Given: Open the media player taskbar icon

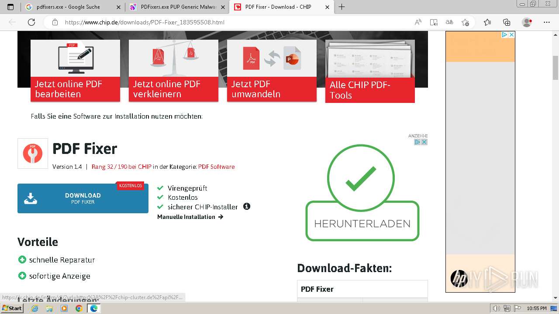Looking at the screenshot, I should 64,308.
